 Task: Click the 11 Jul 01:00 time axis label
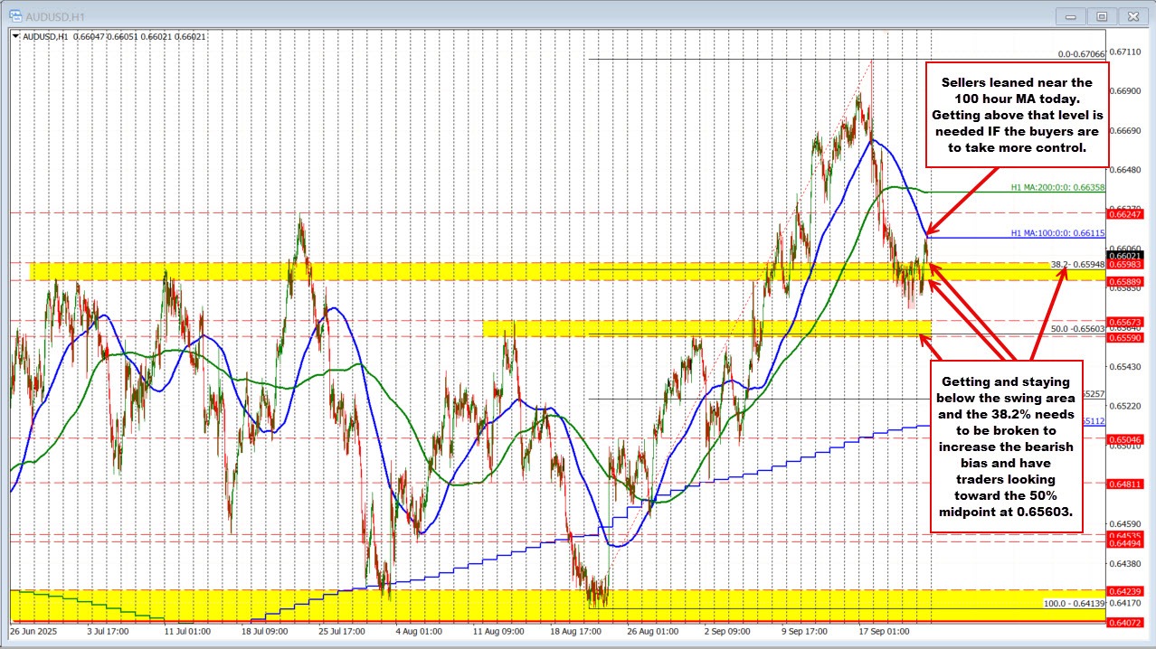[188, 632]
